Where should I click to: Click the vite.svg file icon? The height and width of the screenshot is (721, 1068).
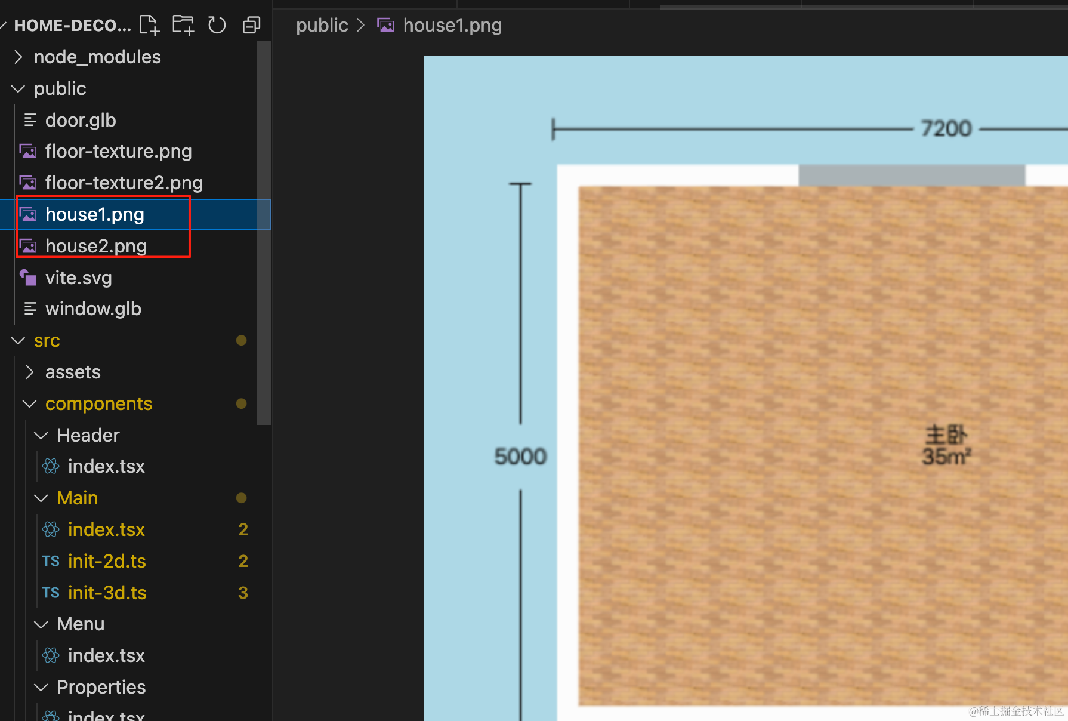pyautogui.click(x=28, y=278)
